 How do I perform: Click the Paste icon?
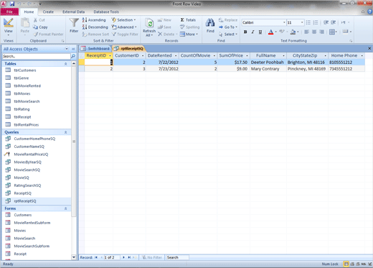coord(24,23)
